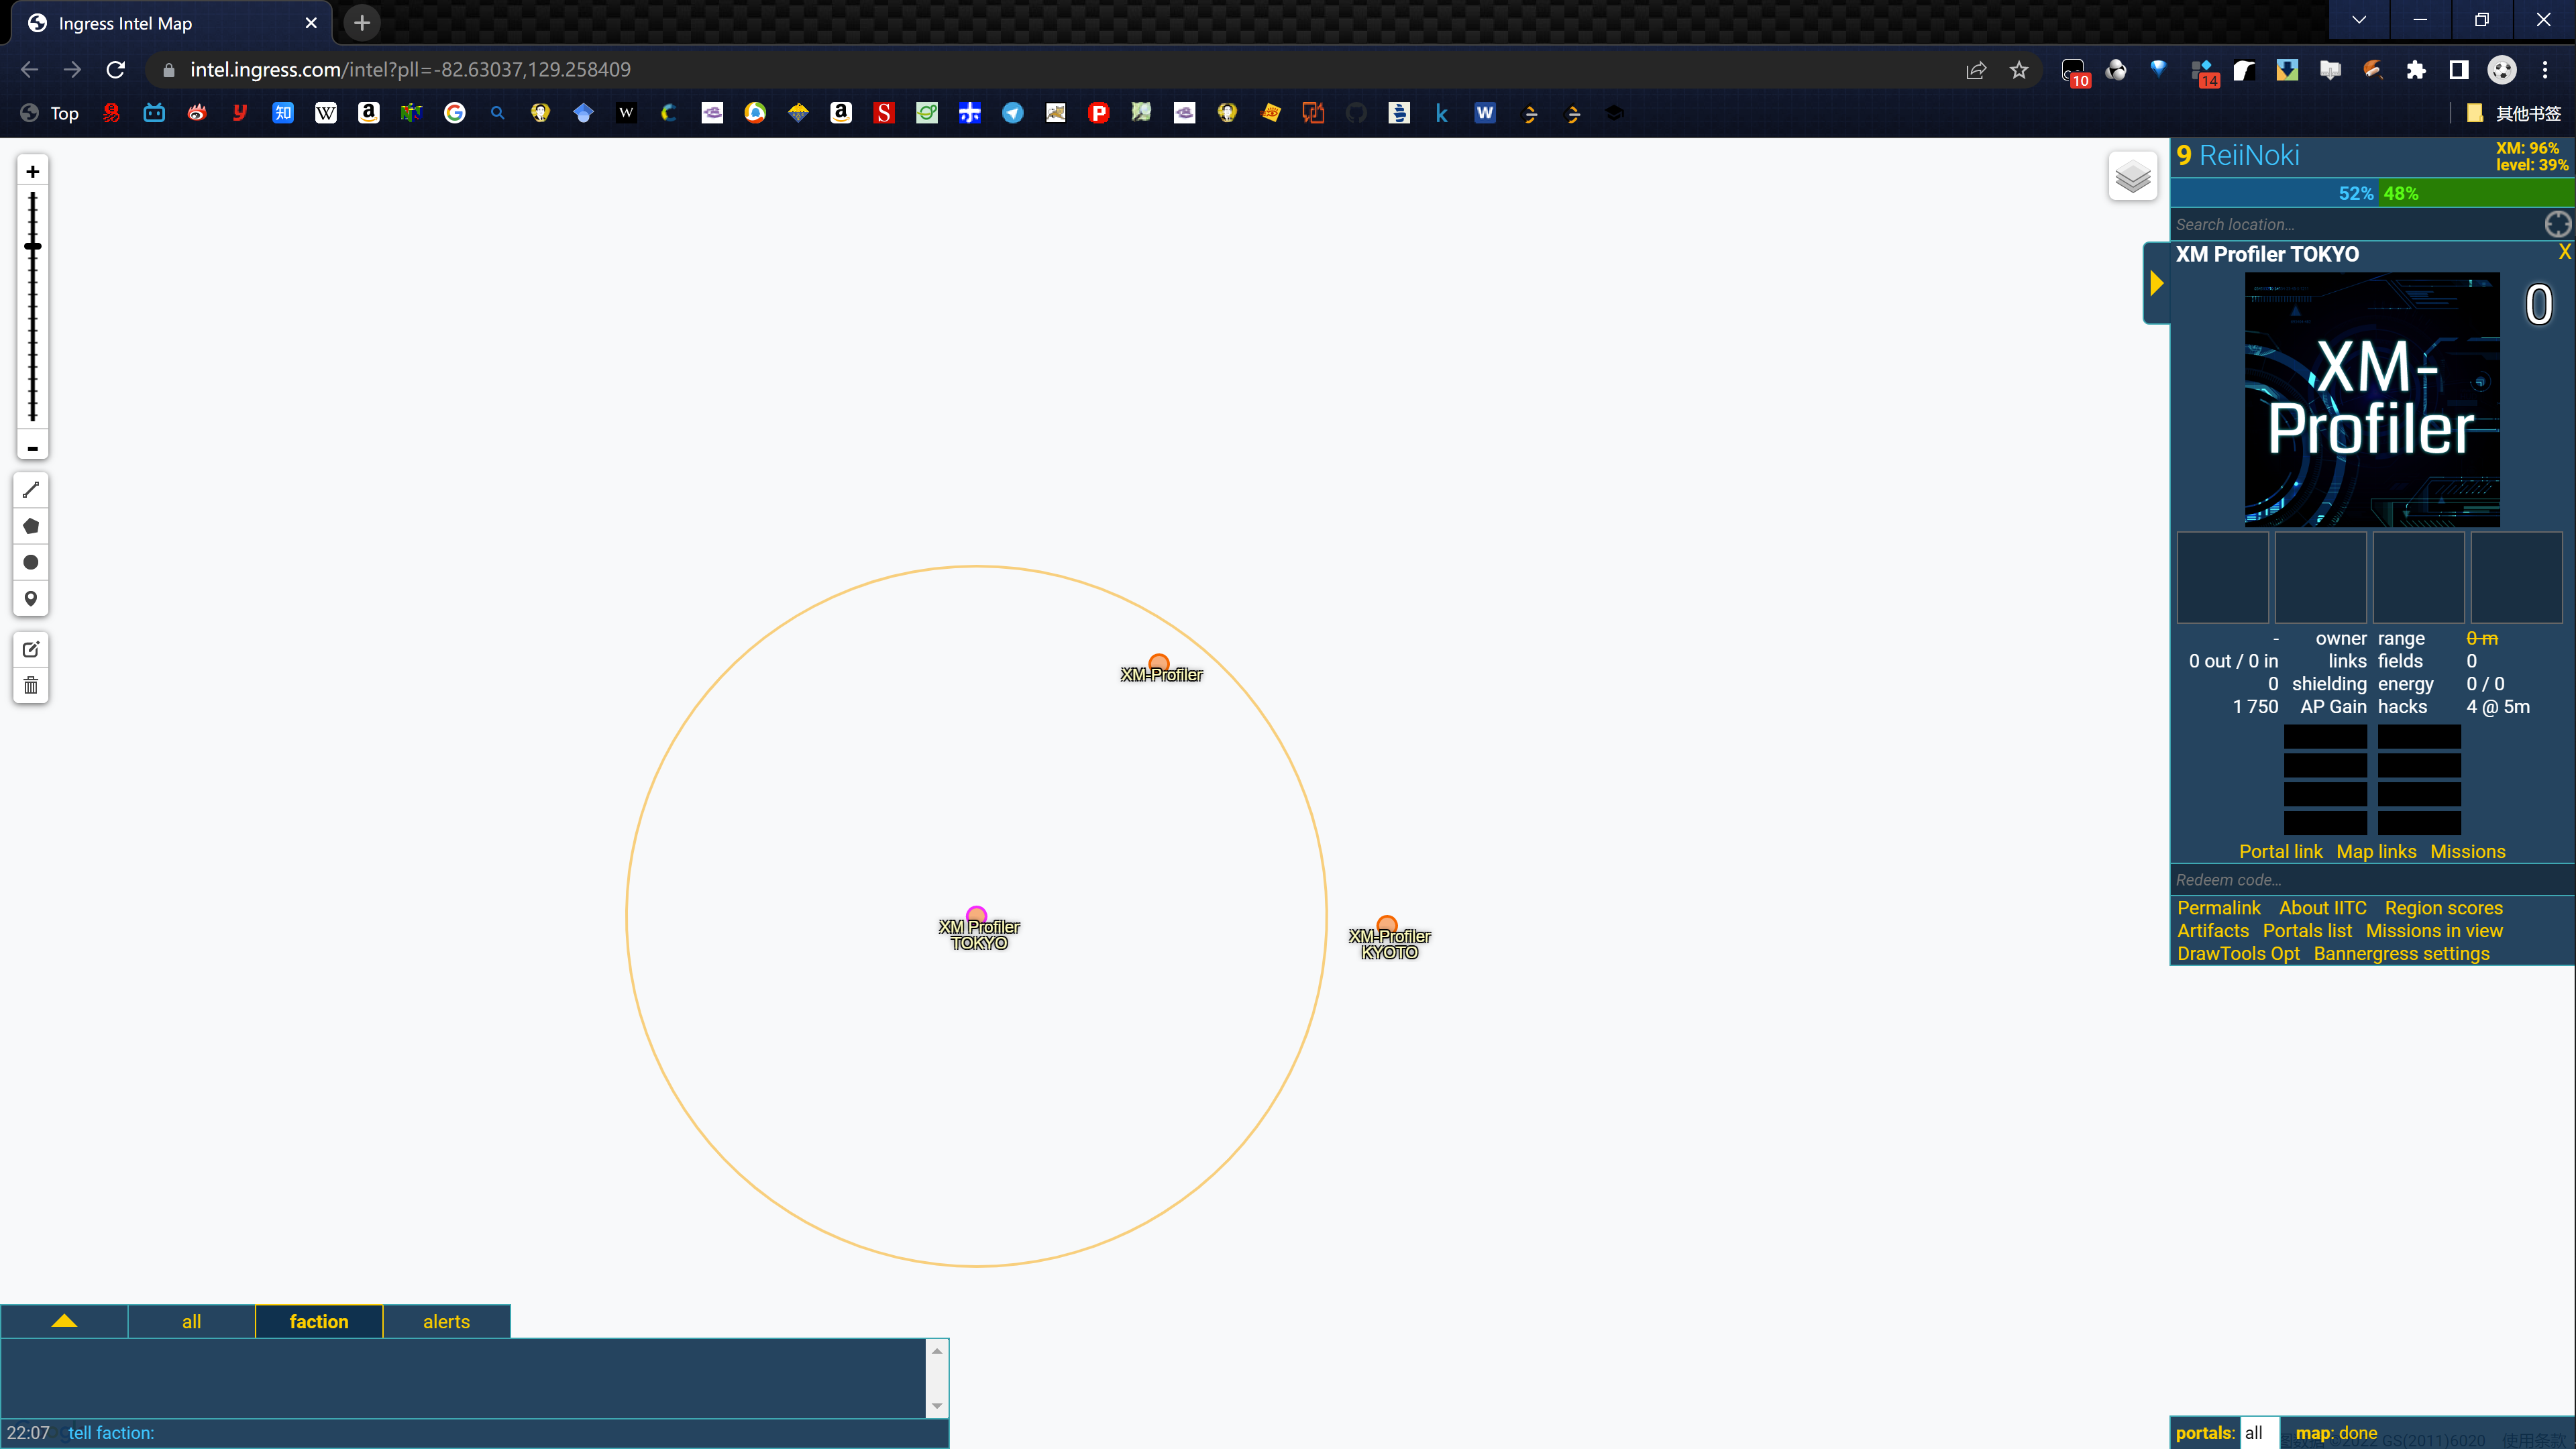Open the Artifacts link
Image resolution: width=2576 pixels, height=1449 pixels.
click(2212, 931)
